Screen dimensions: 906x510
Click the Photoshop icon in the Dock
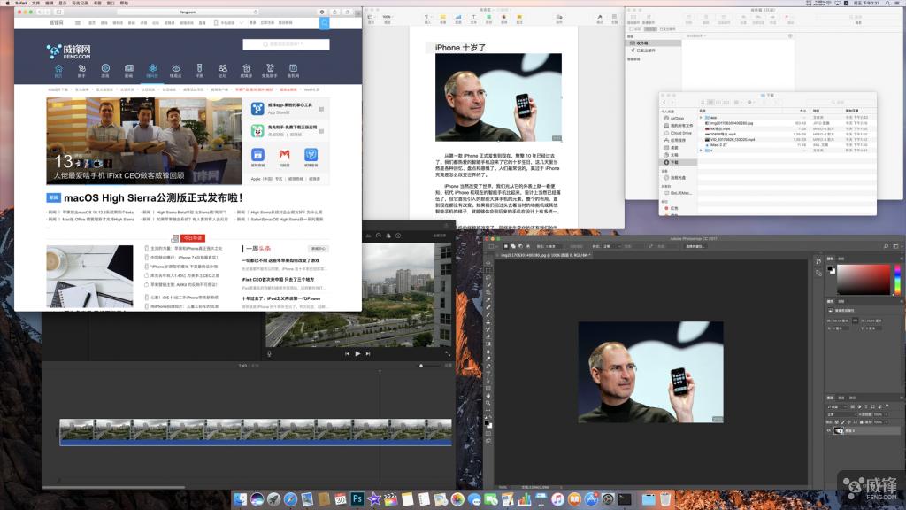click(x=357, y=499)
